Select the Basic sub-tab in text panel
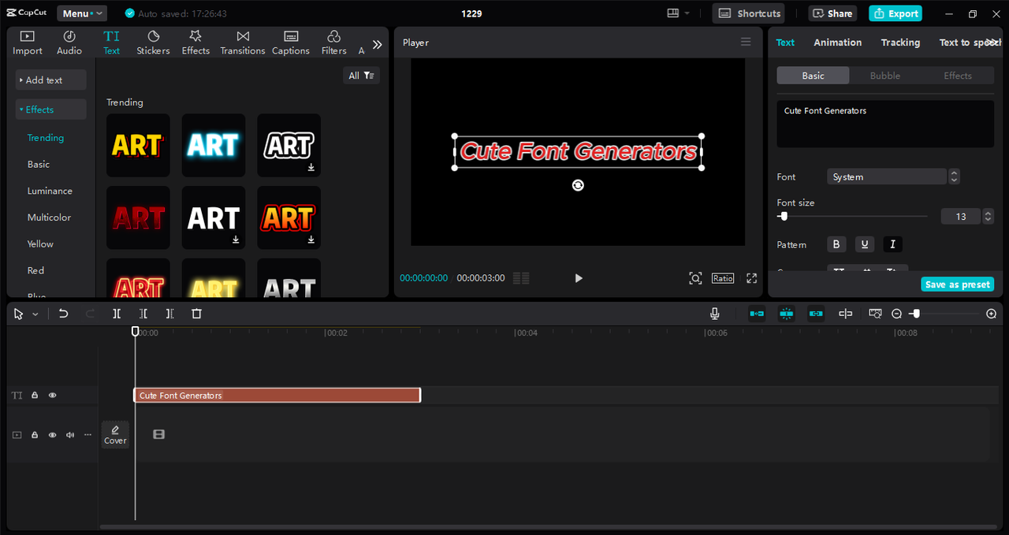Screen dimensions: 1009x535 (813, 76)
